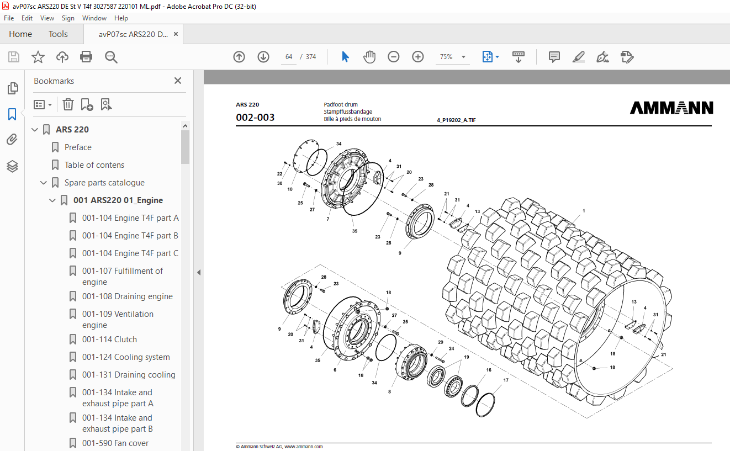Collapse the Spare parts catalogue node

[x=44, y=183]
